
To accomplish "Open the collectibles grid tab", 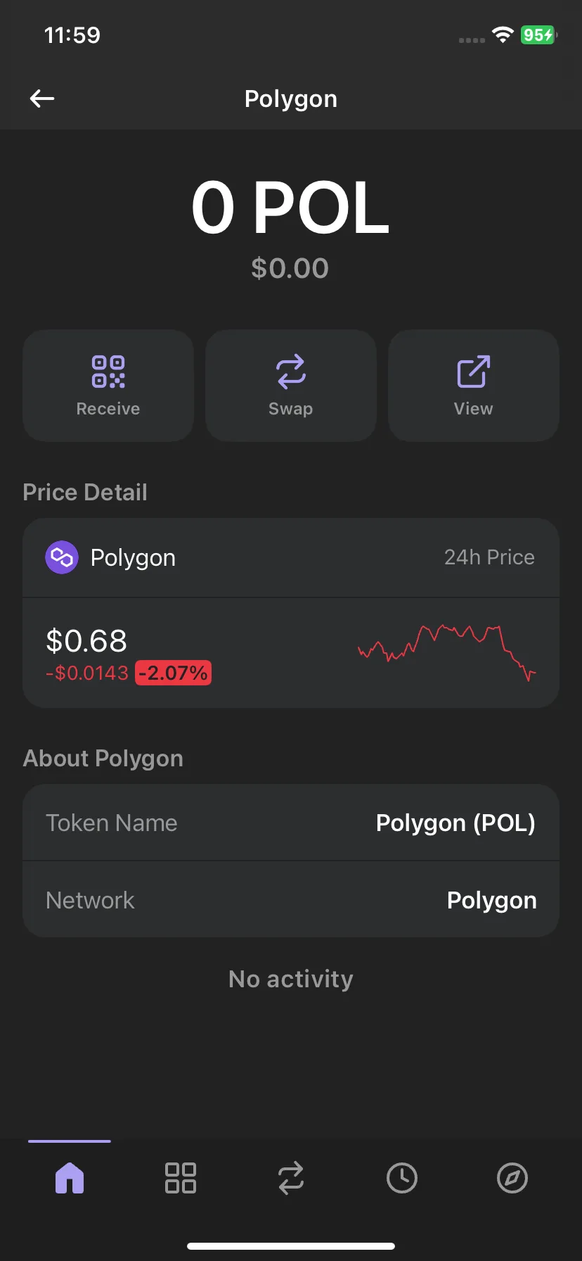I will pos(181,1178).
